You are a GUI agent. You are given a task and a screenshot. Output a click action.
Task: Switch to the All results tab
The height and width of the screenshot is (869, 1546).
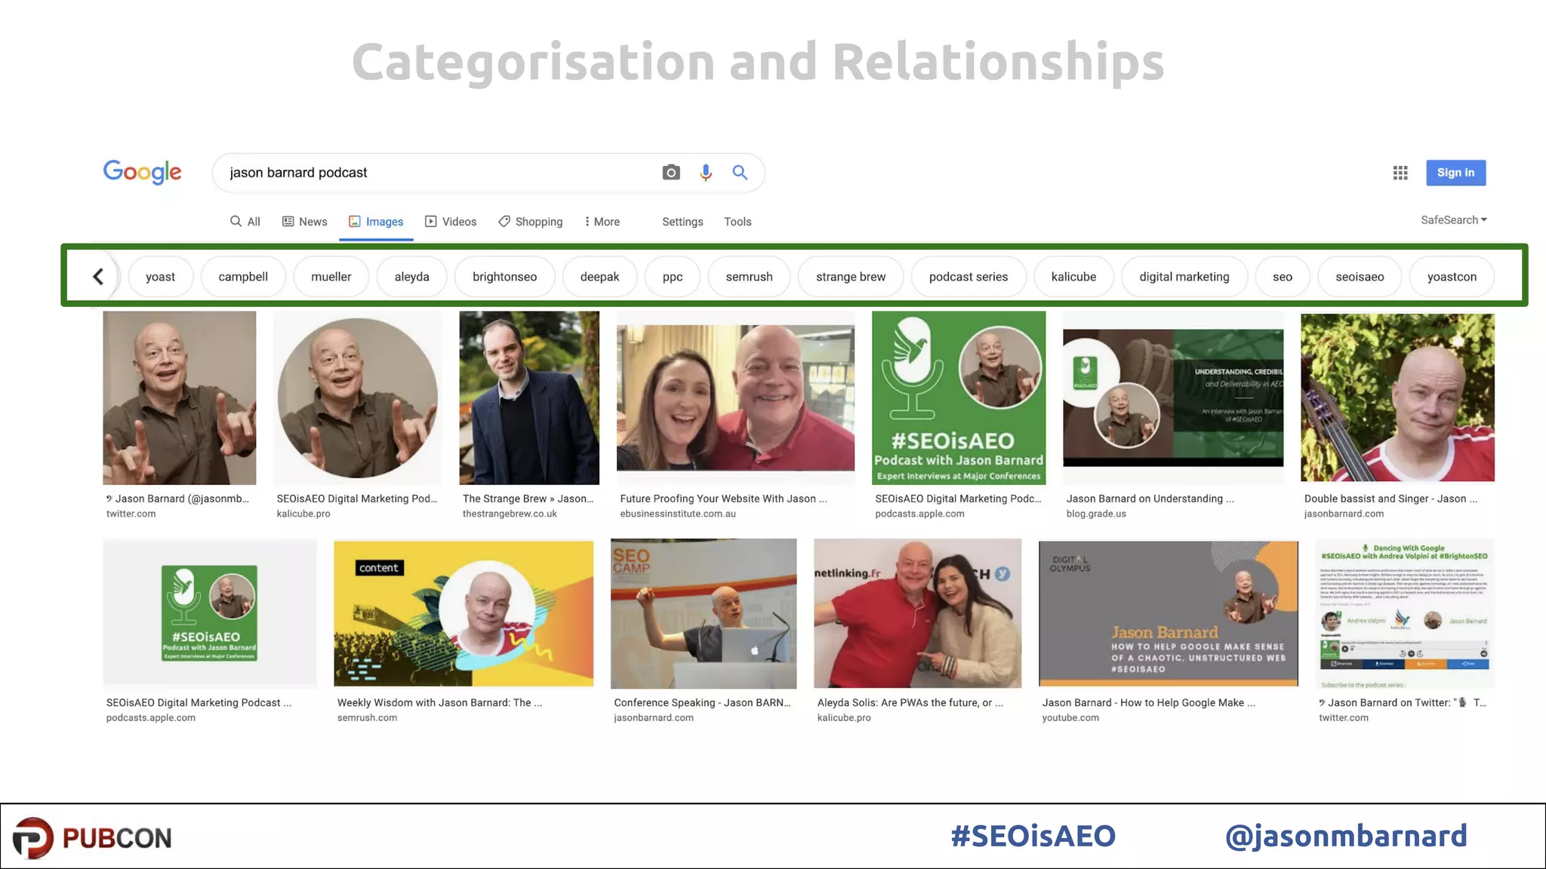point(245,222)
